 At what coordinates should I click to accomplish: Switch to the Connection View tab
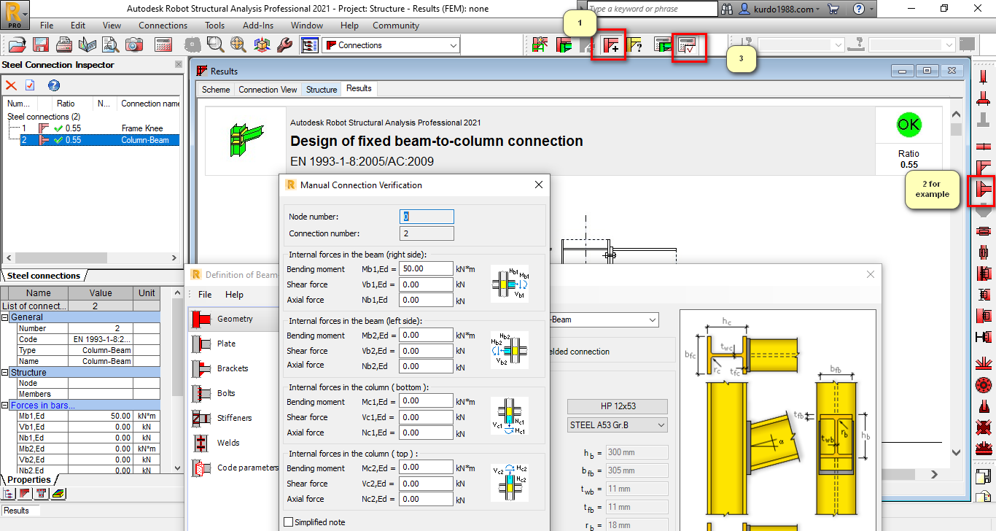coord(268,90)
